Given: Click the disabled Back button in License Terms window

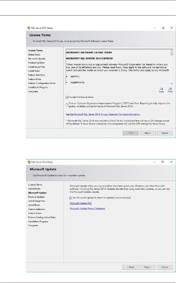Looking at the screenshot, I should (x=131, y=133).
